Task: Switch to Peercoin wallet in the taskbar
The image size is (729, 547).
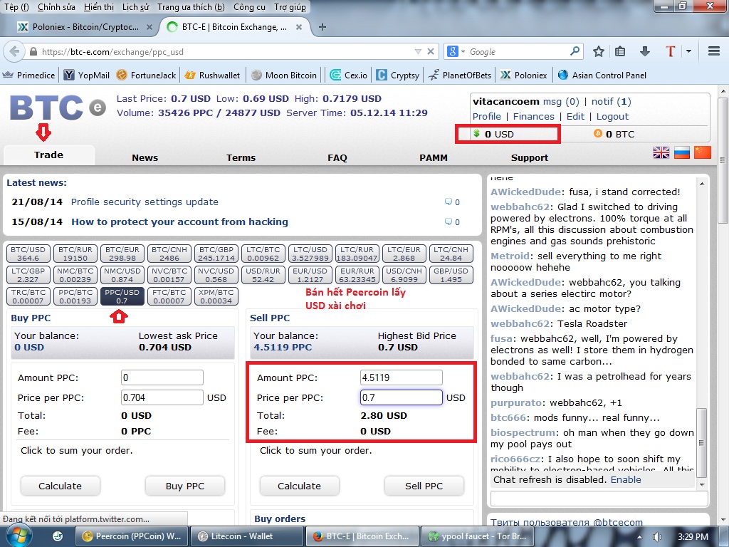Action: tap(132, 536)
